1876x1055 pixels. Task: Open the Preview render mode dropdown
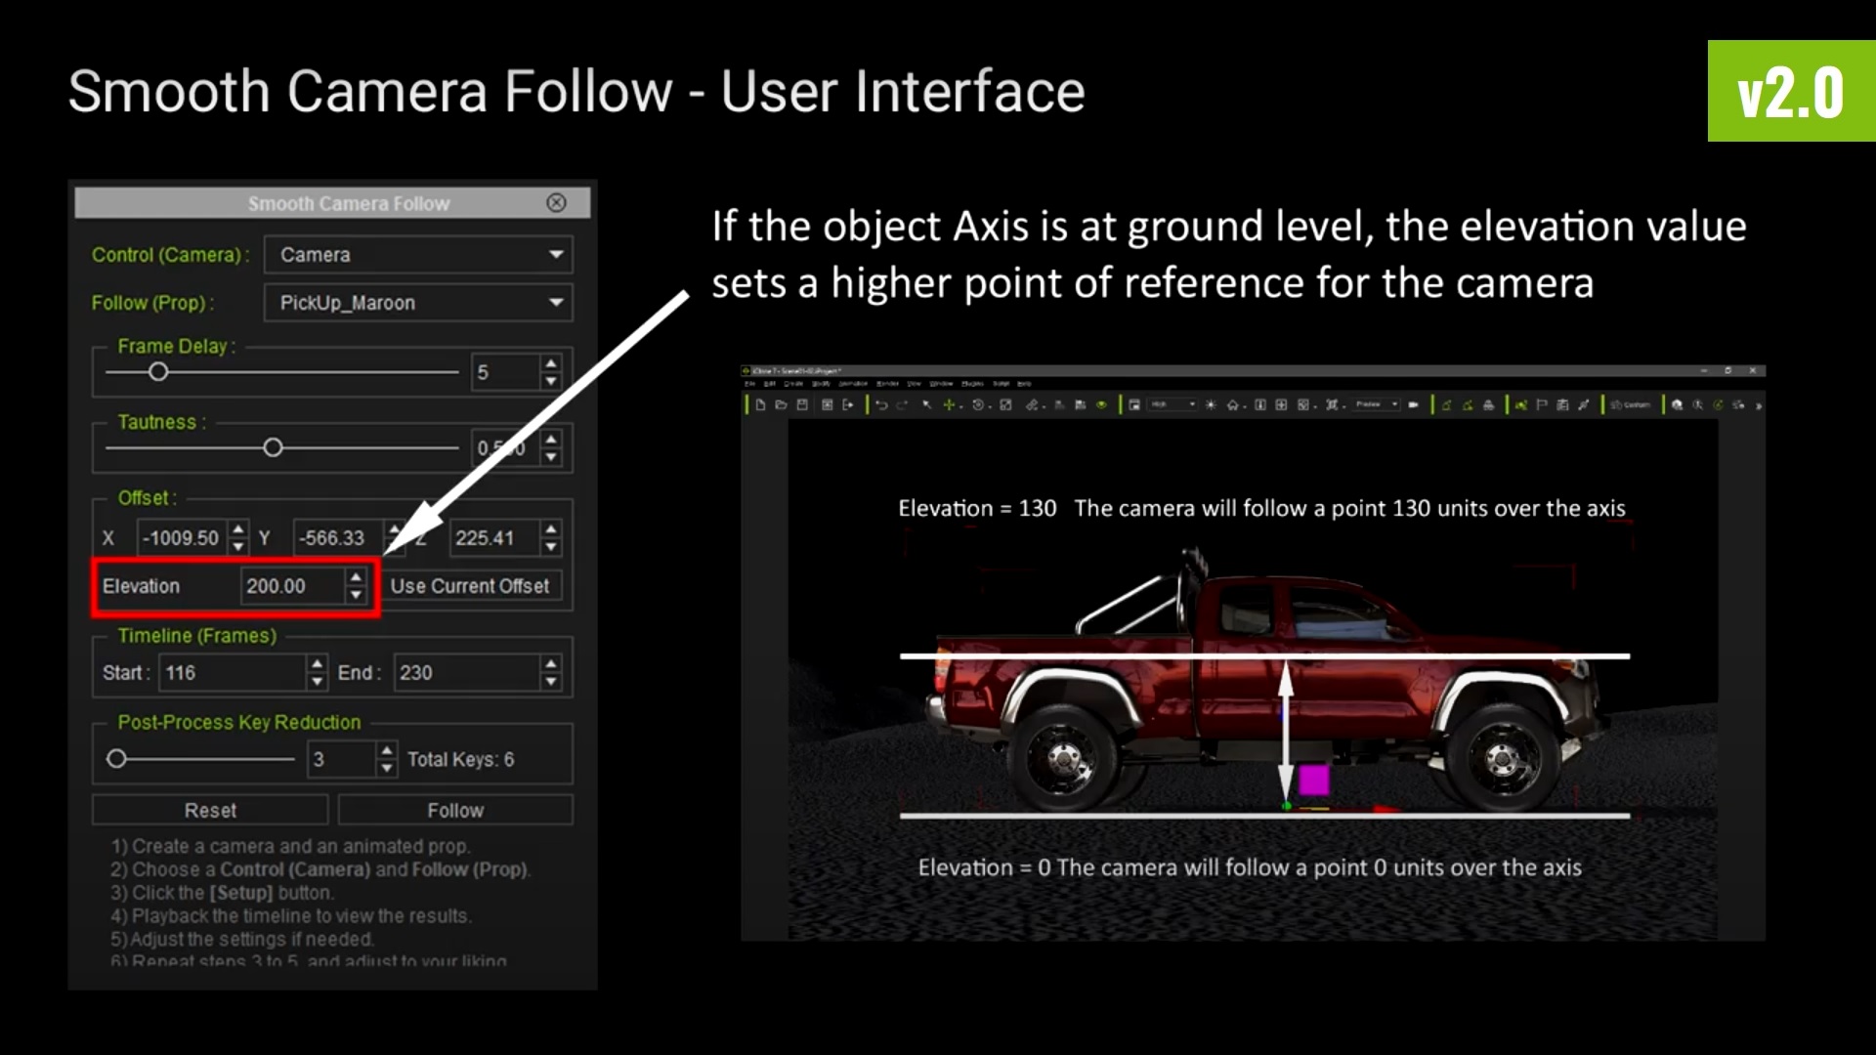1376,404
